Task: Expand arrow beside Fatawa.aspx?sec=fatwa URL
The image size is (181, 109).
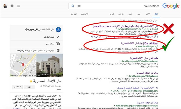Action: tap(114, 106)
